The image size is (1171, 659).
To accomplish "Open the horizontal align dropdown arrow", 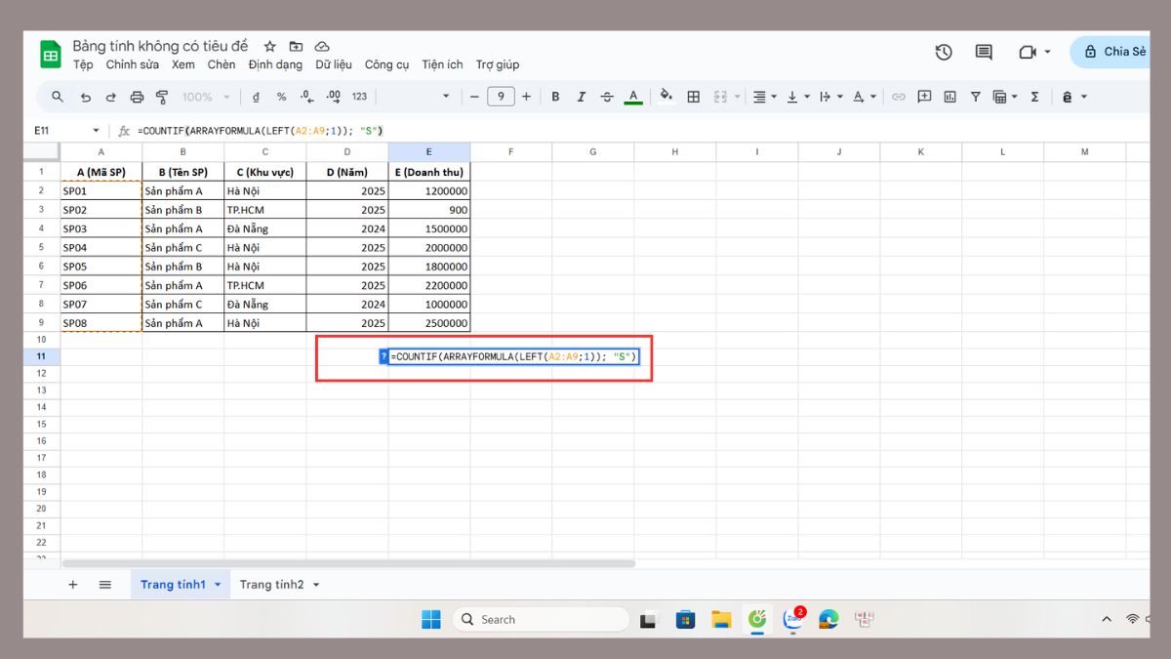I will (x=774, y=96).
